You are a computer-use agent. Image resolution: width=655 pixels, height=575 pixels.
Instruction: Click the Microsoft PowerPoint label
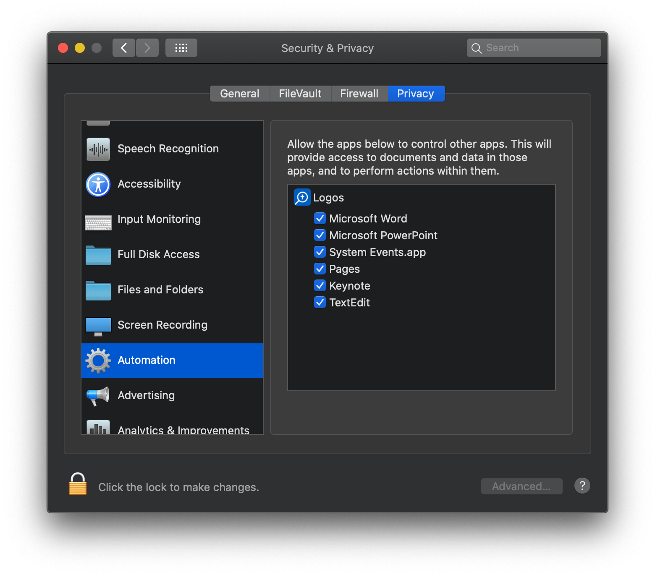[x=383, y=235]
